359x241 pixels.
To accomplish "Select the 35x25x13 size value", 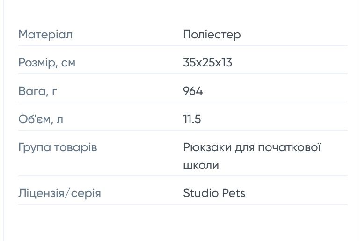I will (x=207, y=63).
